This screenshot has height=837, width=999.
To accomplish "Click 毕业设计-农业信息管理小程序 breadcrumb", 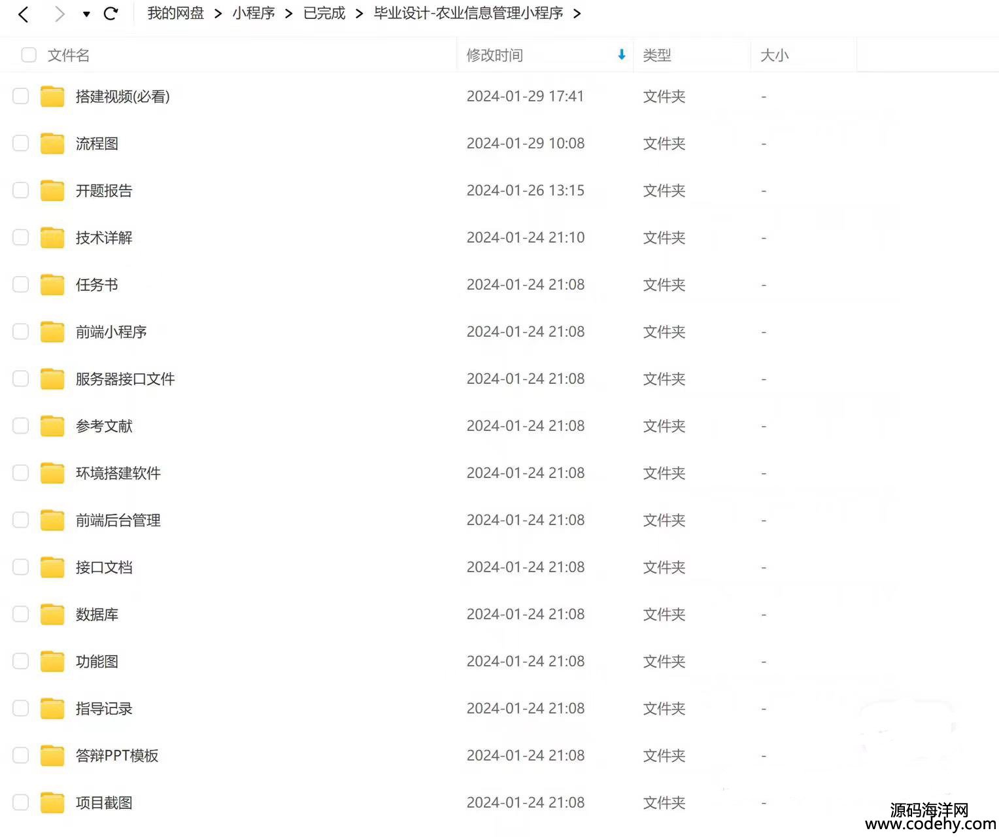I will tap(468, 13).
